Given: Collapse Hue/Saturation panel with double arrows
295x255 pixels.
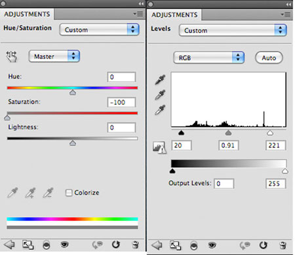Looking at the screenshot, I should pyautogui.click(x=141, y=4).
